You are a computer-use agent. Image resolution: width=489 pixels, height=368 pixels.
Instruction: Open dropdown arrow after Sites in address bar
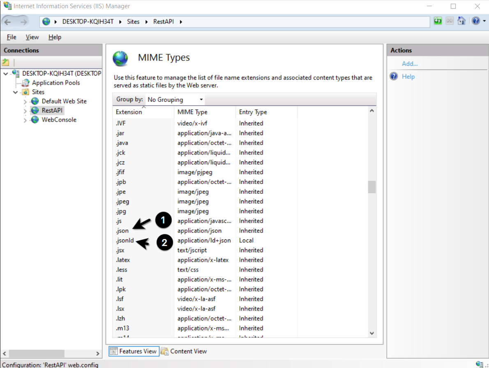pos(146,22)
